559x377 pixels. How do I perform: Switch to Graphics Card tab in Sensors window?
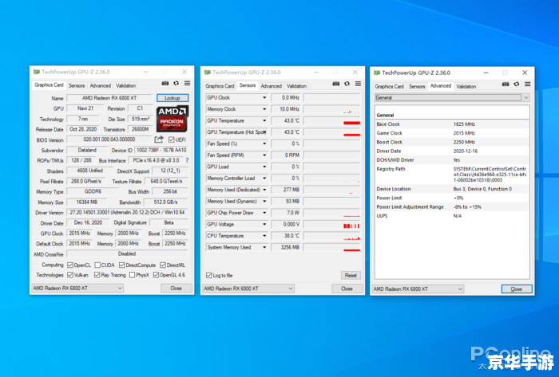[220, 86]
